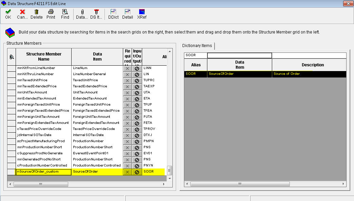Click Dictionary Items horizontal scroll left arrow
The height and width of the screenshot is (201, 354).
[187, 184]
